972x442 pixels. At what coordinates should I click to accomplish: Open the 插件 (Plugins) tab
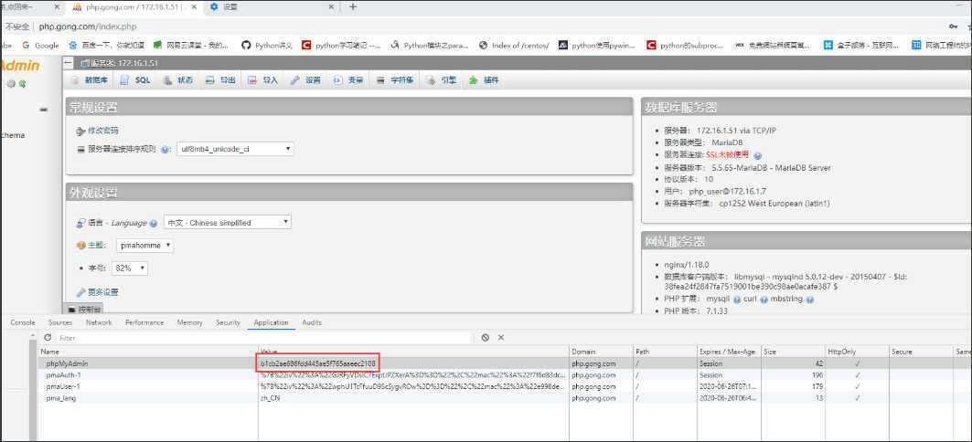pyautogui.click(x=484, y=80)
